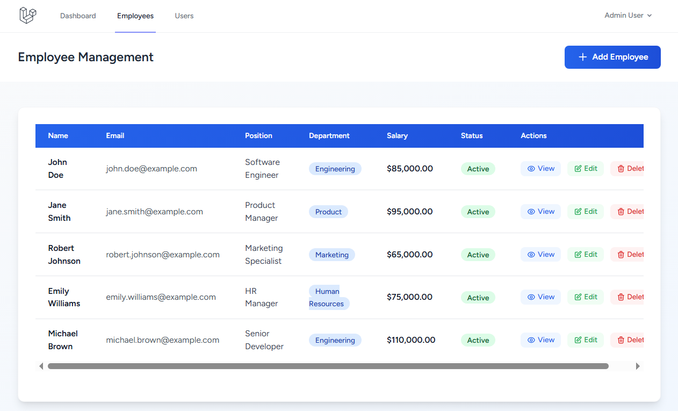Open the Admin User dropdown menu
Image resolution: width=678 pixels, height=411 pixels.
(627, 16)
